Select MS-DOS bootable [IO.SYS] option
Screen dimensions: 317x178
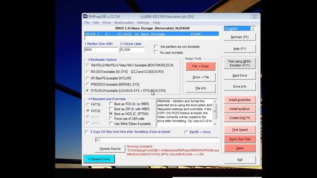pos(88,72)
